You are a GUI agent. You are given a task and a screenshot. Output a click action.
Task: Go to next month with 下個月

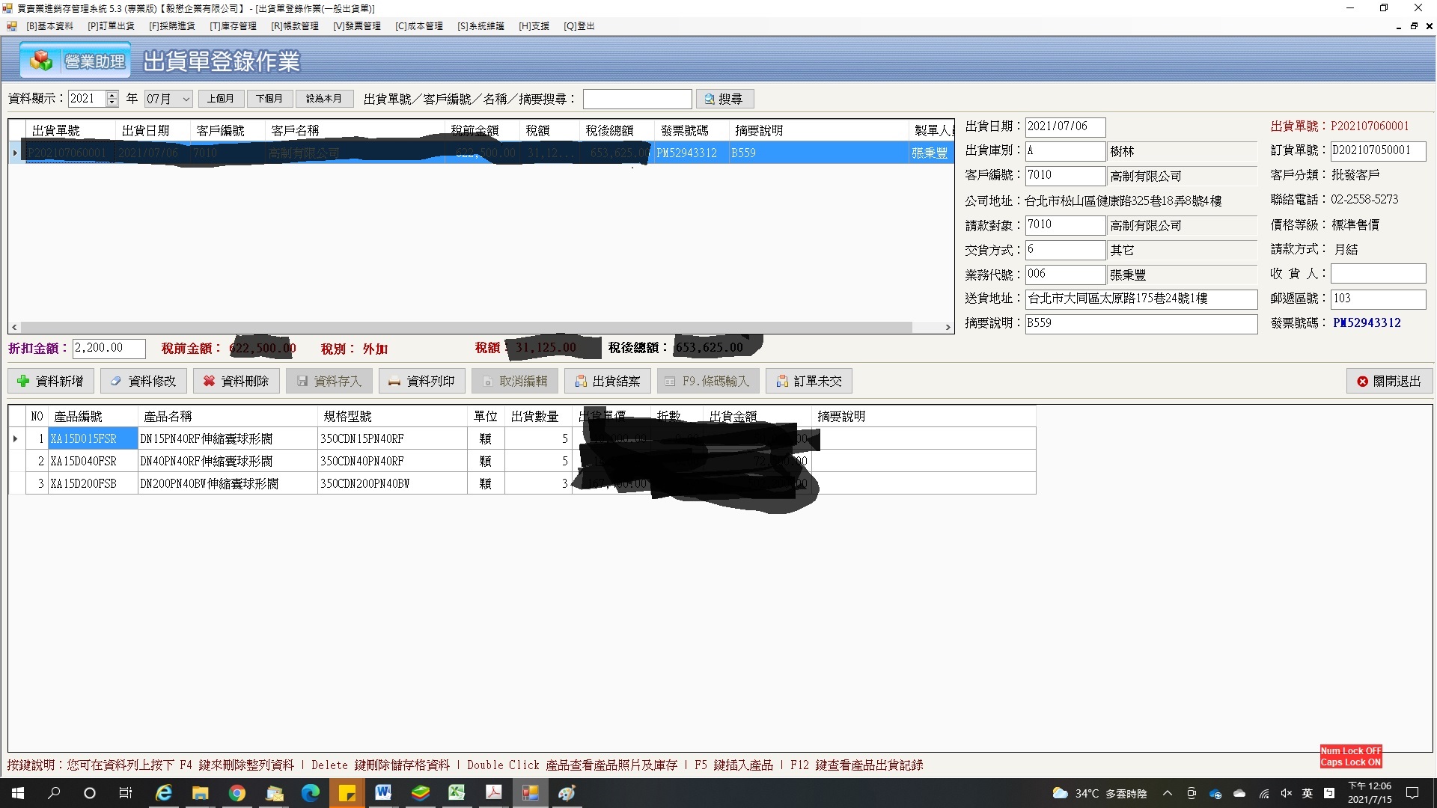[269, 99]
